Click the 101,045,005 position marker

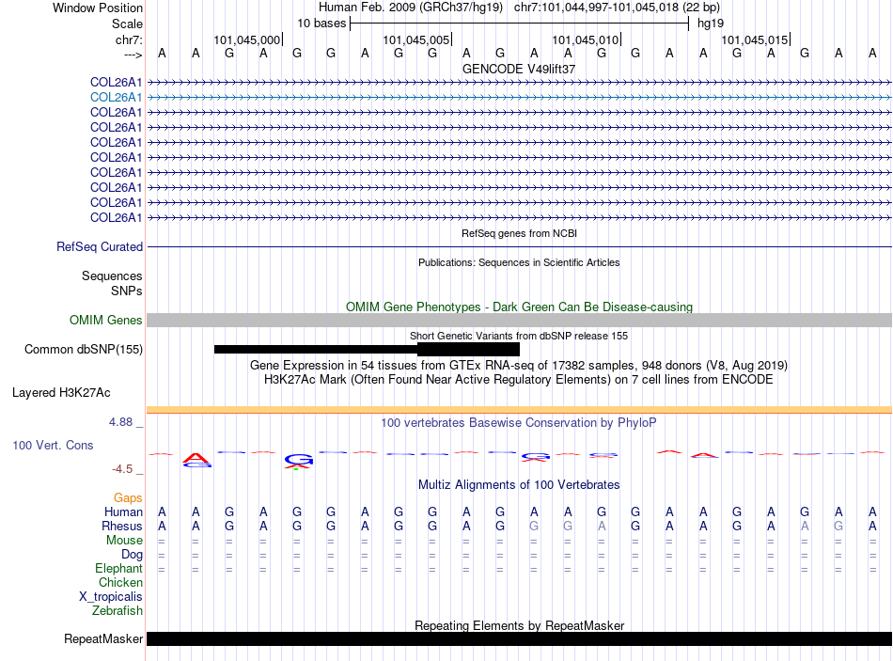click(x=416, y=39)
